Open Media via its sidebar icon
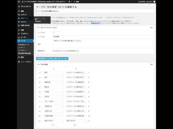Screen dimensions: 173x129 click(x=19, y=15)
